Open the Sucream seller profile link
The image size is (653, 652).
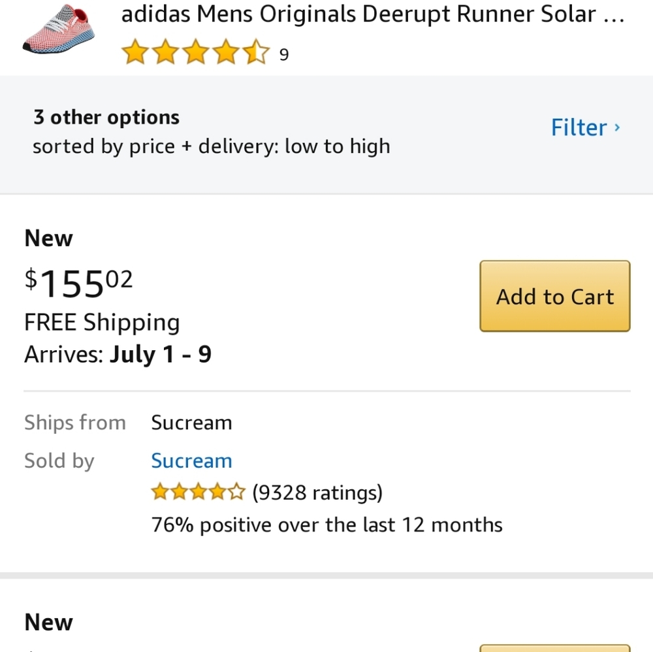pyautogui.click(x=191, y=461)
